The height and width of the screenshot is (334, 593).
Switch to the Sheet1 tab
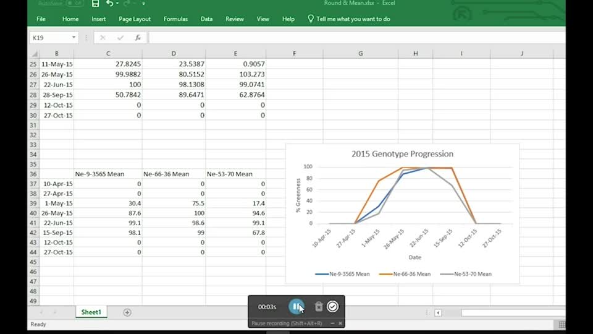tap(91, 312)
